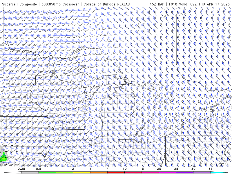Click the "College of DuPage NEXLAB" label
Image resolution: width=232 pixels, height=174 pixels.
pyautogui.click(x=106, y=4)
